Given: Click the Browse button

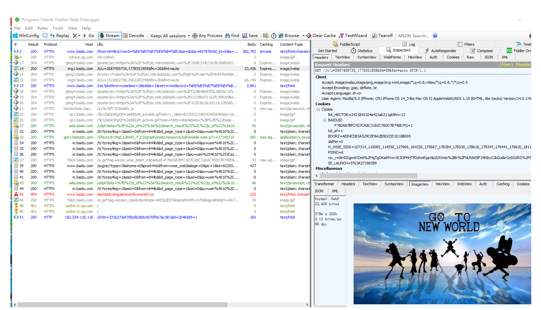Looking at the screenshot, I should click(289, 36).
